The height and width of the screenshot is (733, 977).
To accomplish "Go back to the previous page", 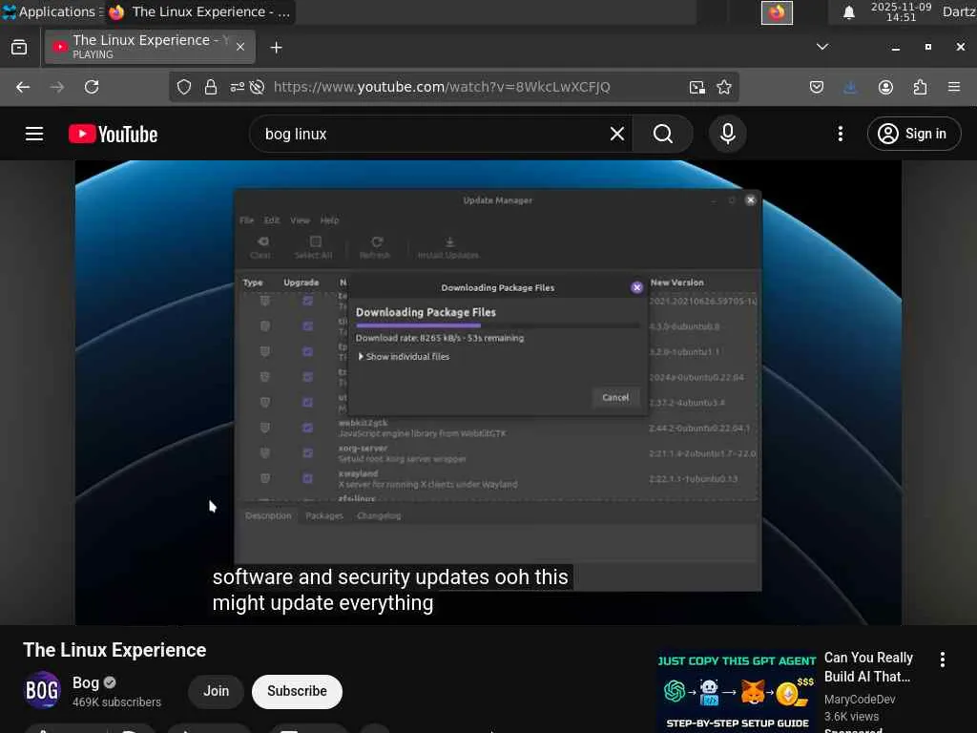I will [x=23, y=87].
